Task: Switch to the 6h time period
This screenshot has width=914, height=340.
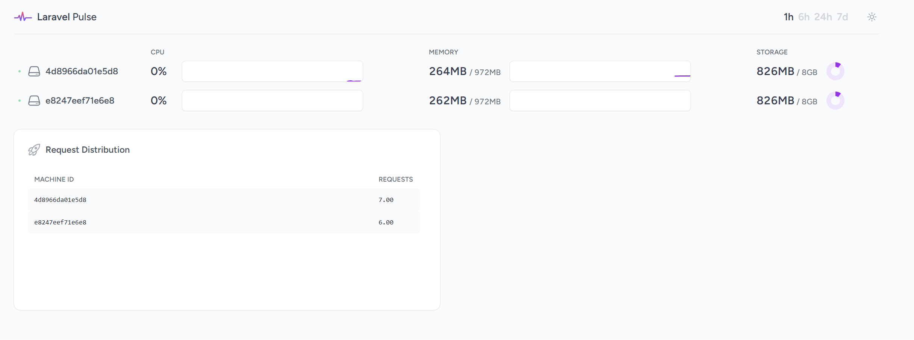Action: click(804, 17)
